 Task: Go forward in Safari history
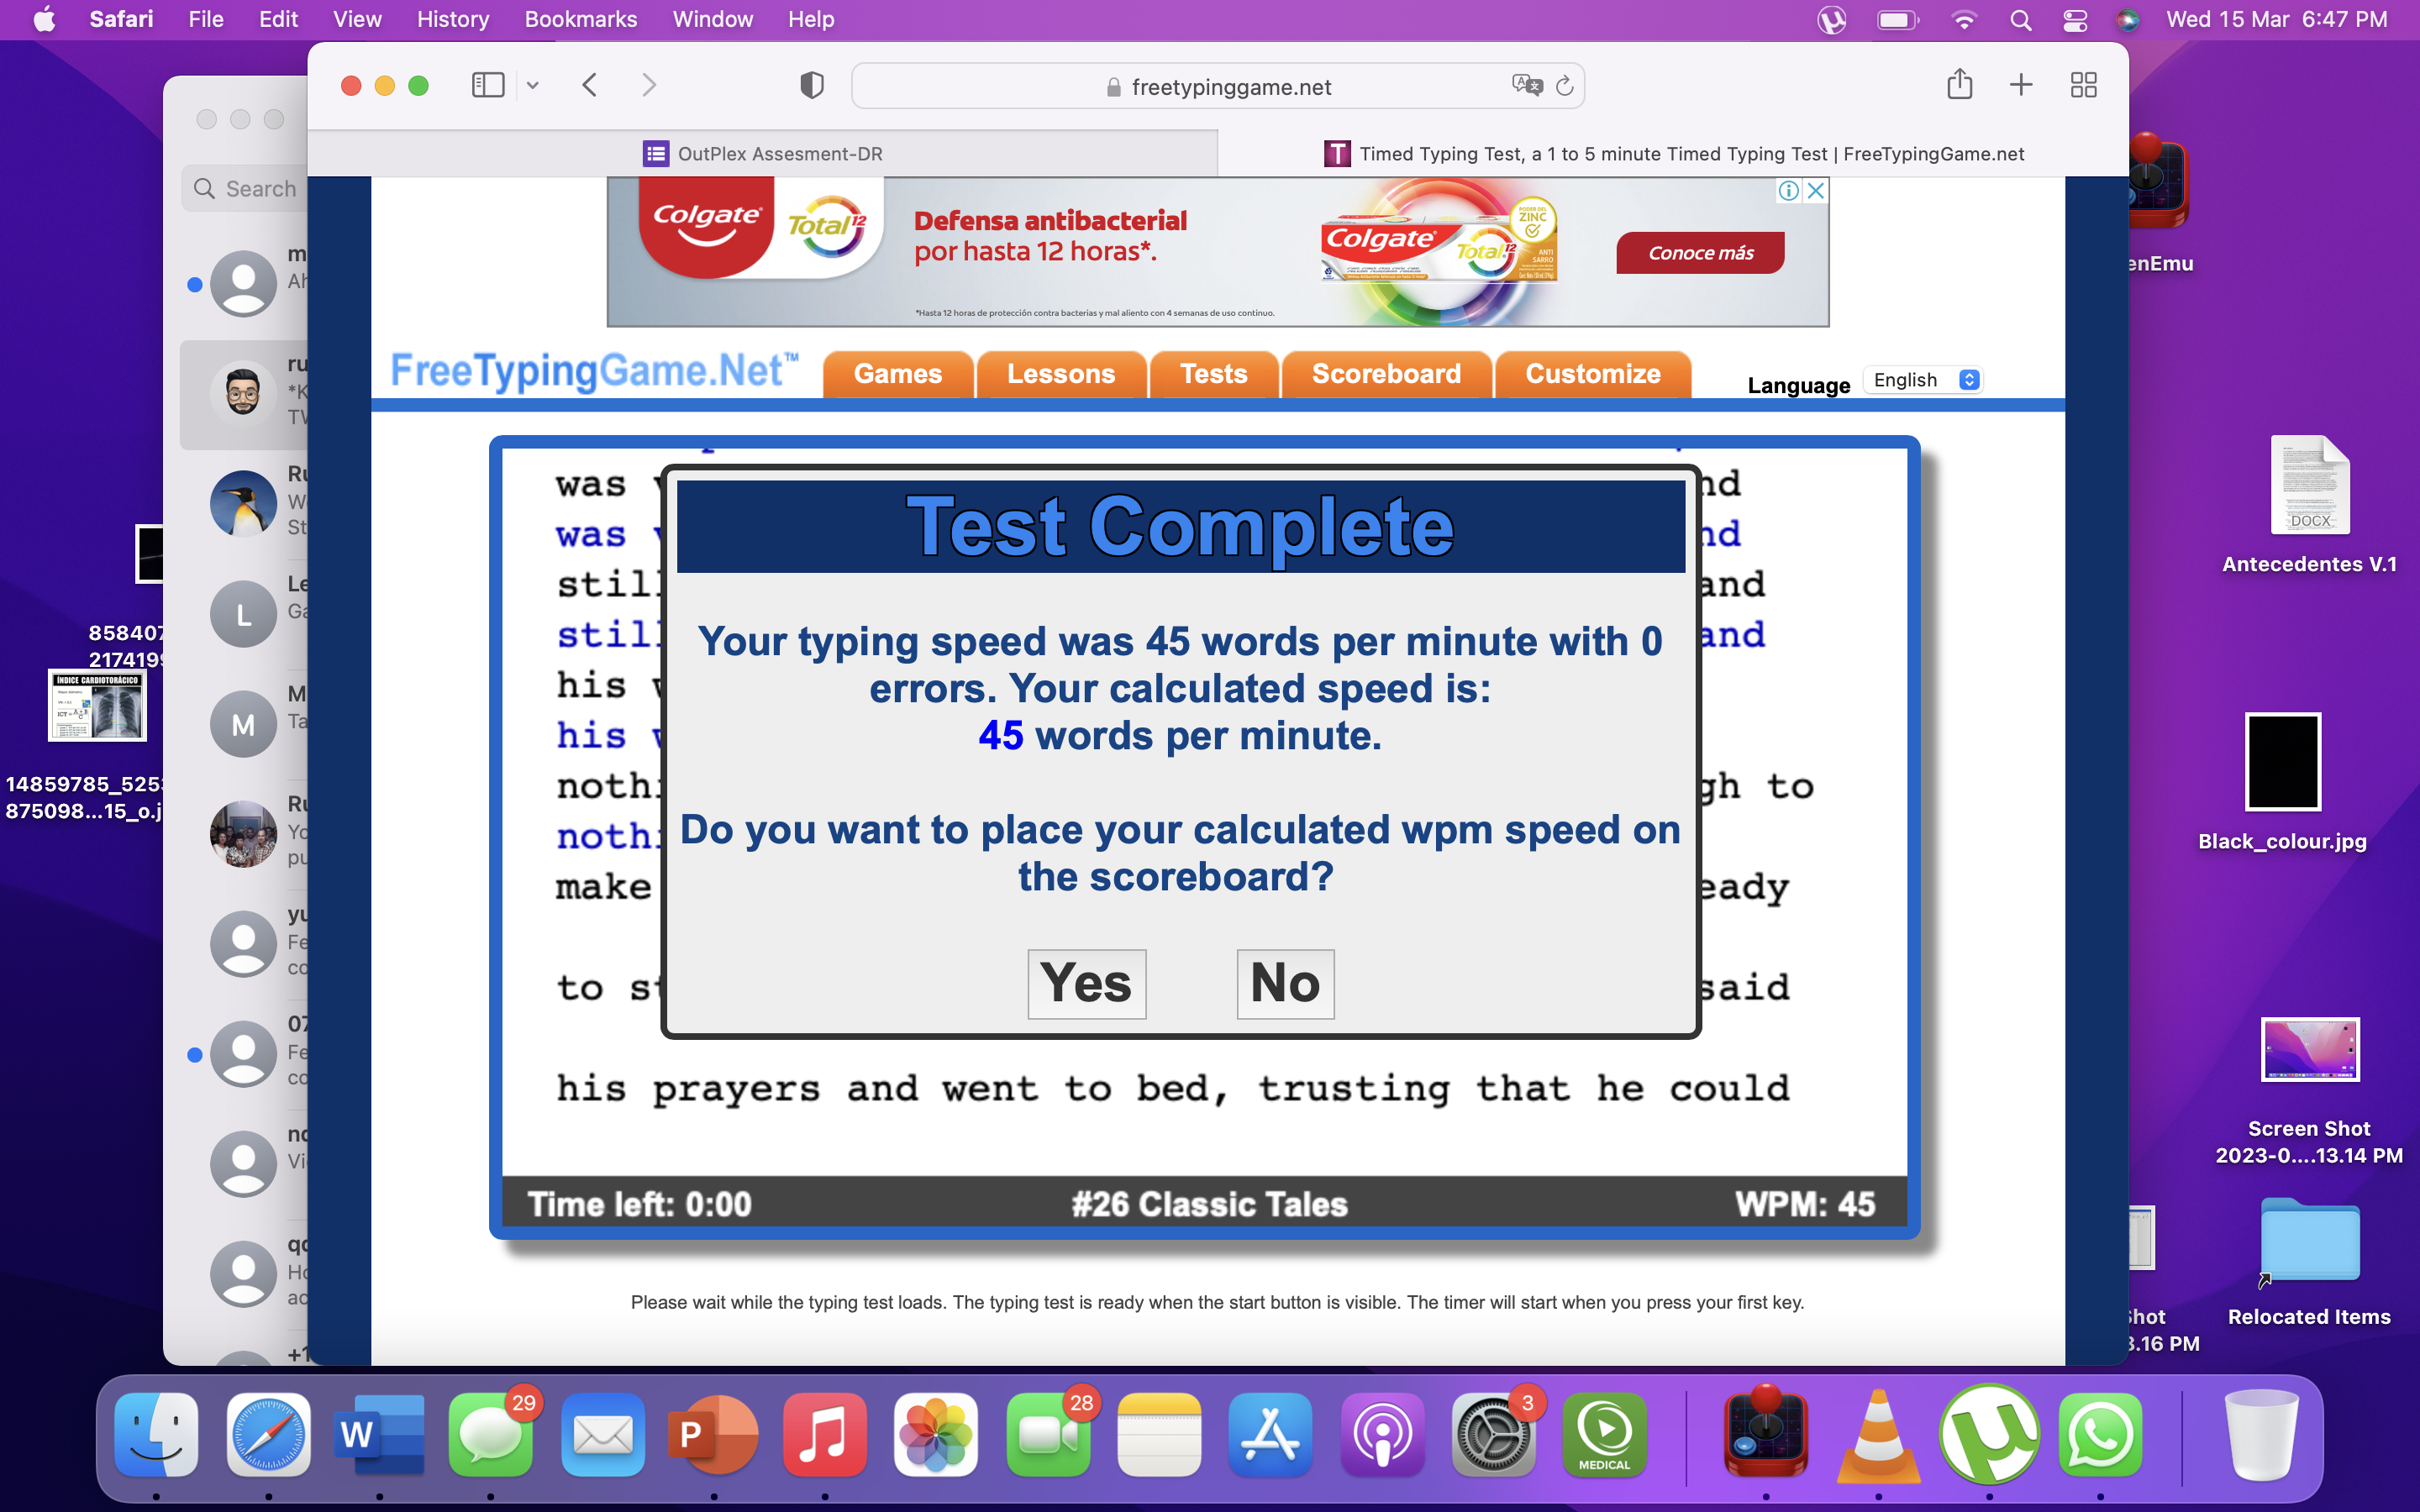(649, 85)
